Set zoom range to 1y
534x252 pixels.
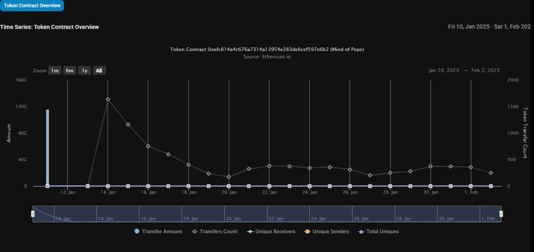click(x=84, y=71)
